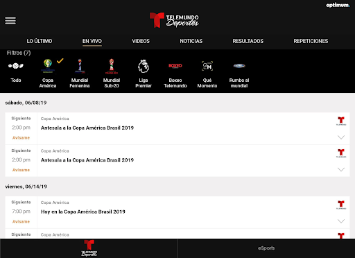Expand Hoy en la Copa América Brasil 2019
Screen dimensions: 355x258
click(x=341, y=221)
